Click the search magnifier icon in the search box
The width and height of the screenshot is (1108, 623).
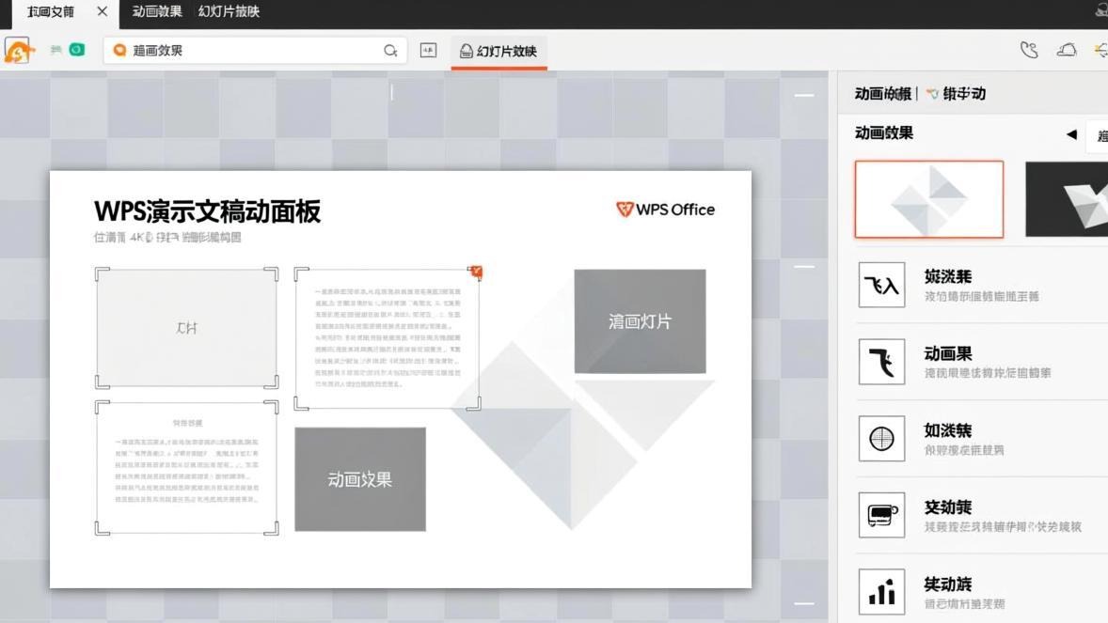(390, 51)
